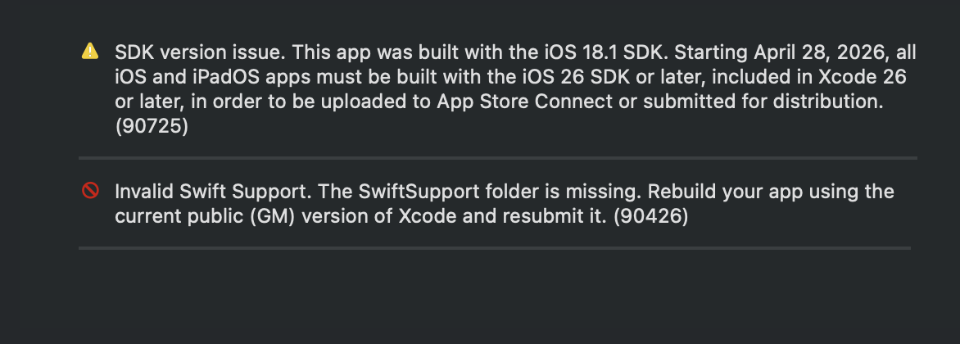Click the yellow warning triangle icon

point(90,52)
